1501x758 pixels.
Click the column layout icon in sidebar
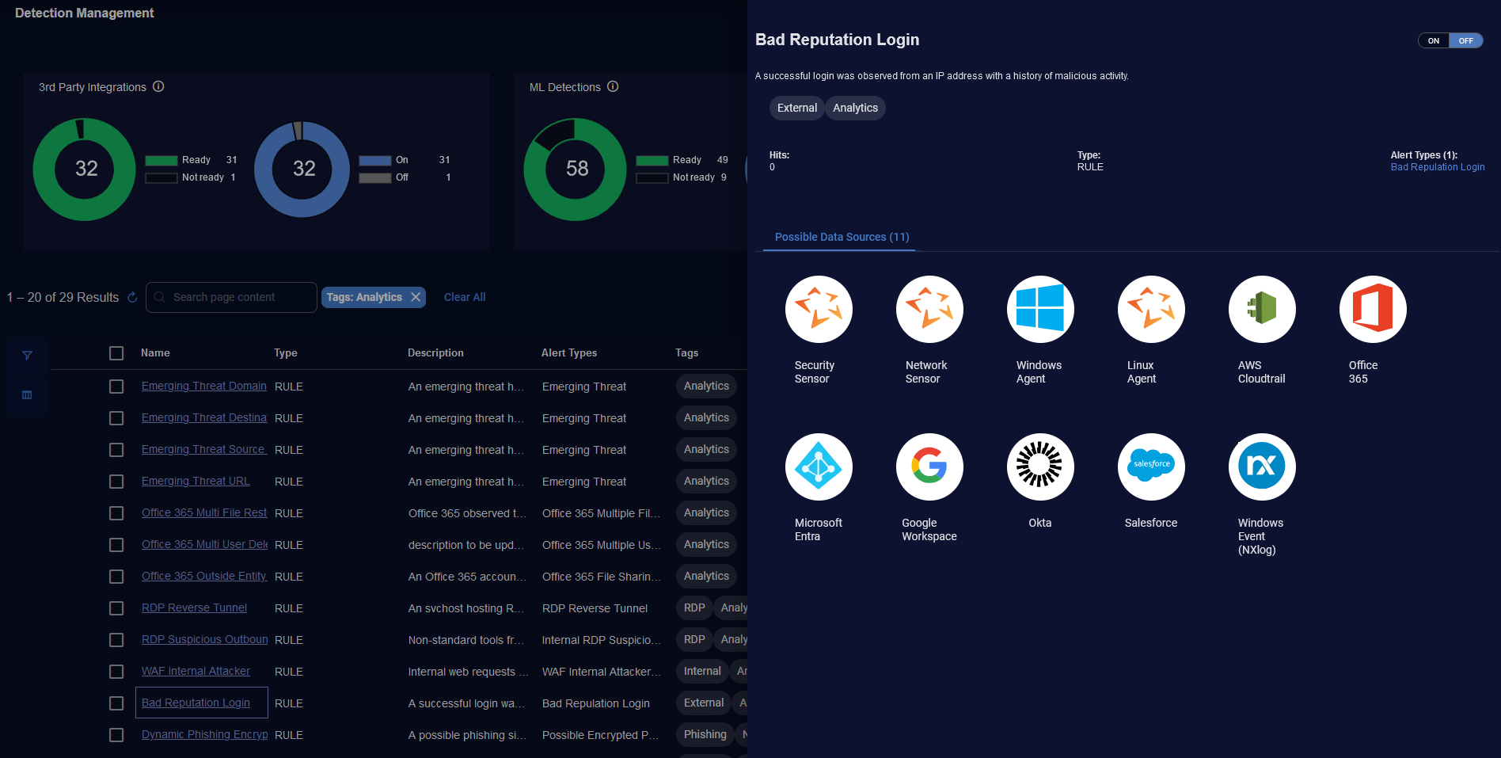(x=27, y=394)
